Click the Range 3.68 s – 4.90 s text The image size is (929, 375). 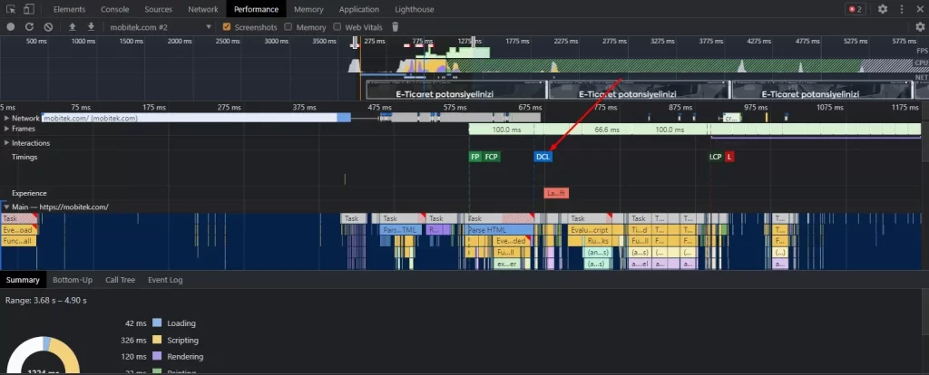pos(46,301)
